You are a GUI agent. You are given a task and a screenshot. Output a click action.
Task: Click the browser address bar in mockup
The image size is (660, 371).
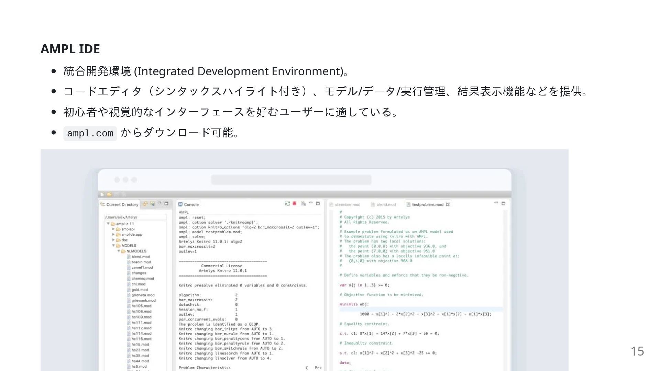coord(291,180)
